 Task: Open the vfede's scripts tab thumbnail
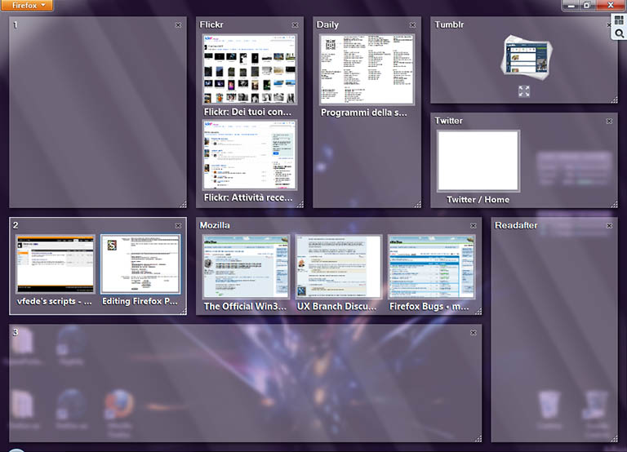[56, 264]
